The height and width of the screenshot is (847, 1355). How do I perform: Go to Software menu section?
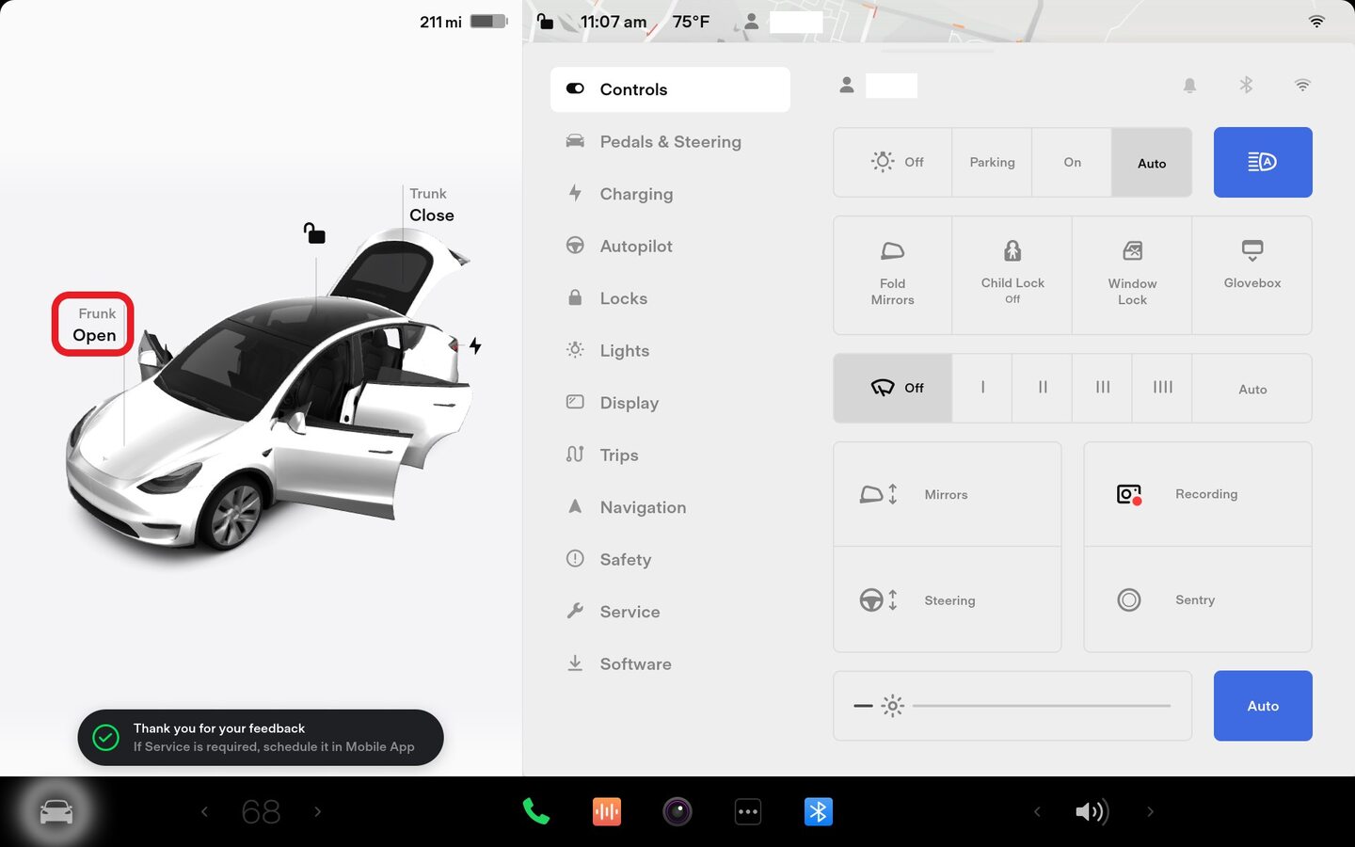(635, 664)
